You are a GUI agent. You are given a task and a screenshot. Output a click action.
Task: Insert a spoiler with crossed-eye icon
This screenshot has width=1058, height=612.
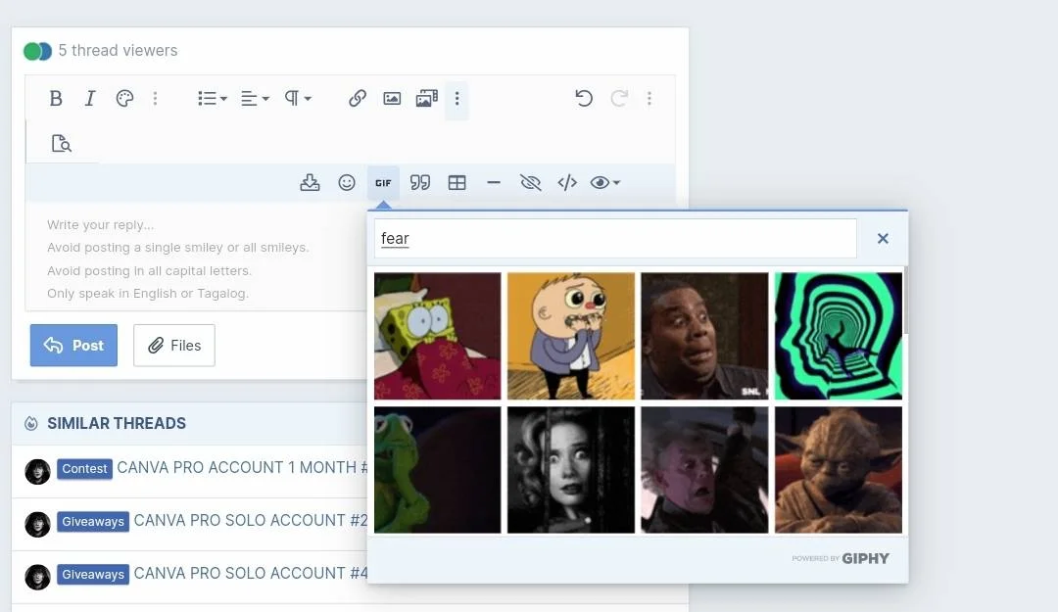pyautogui.click(x=530, y=183)
